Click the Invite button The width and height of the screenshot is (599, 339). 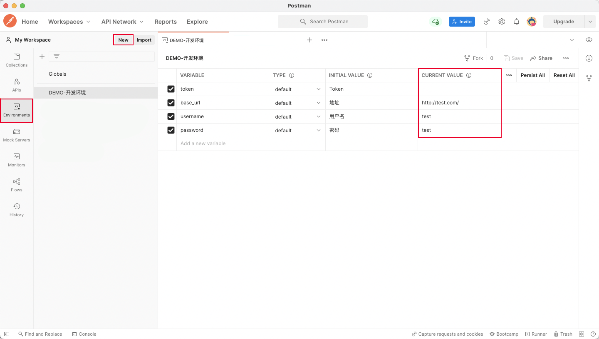[x=462, y=22]
